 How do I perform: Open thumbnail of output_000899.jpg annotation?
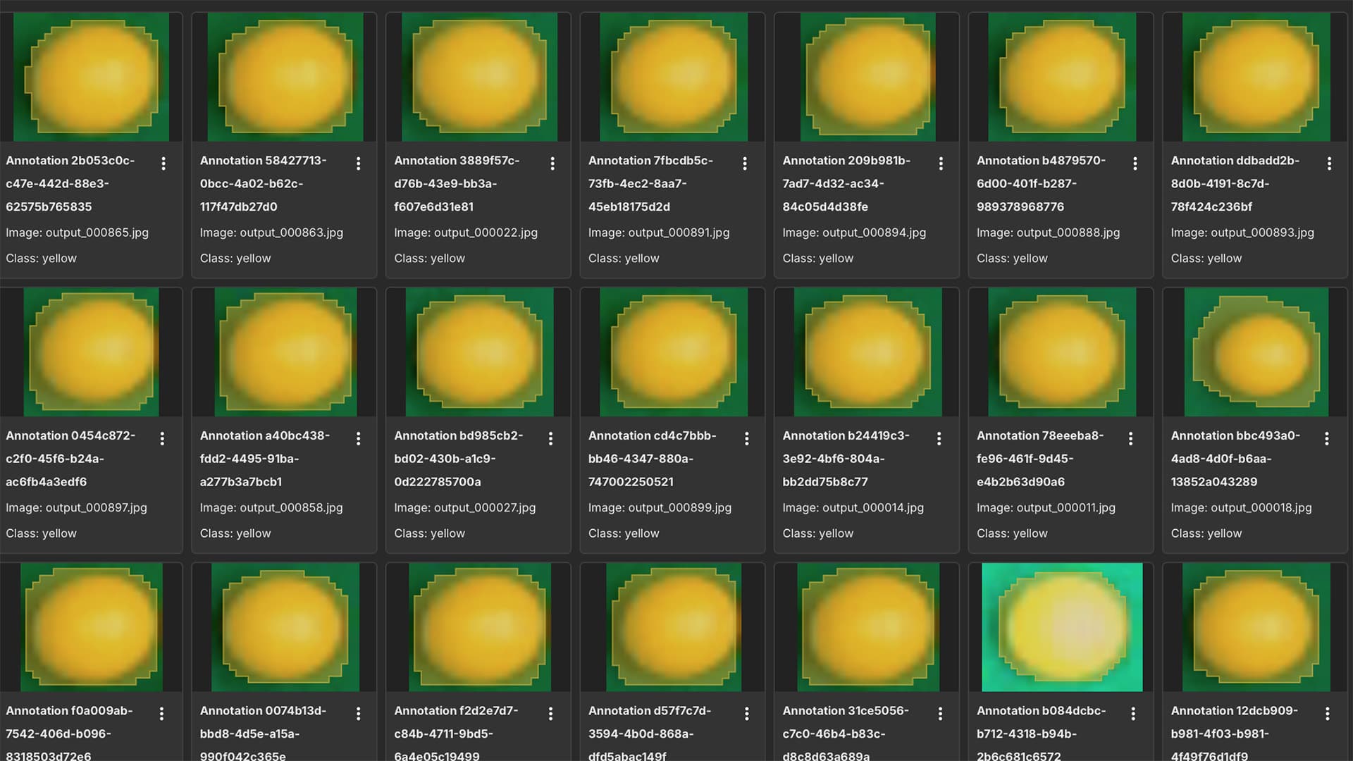click(x=674, y=352)
